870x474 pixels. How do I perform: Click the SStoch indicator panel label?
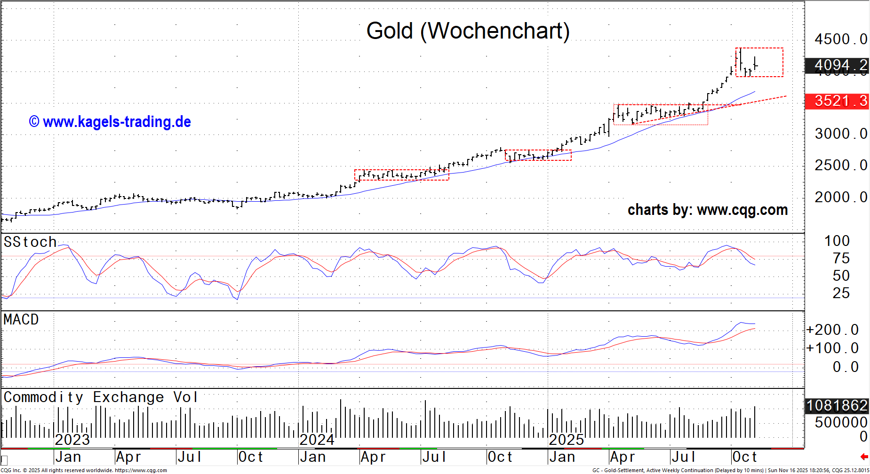coord(30,242)
